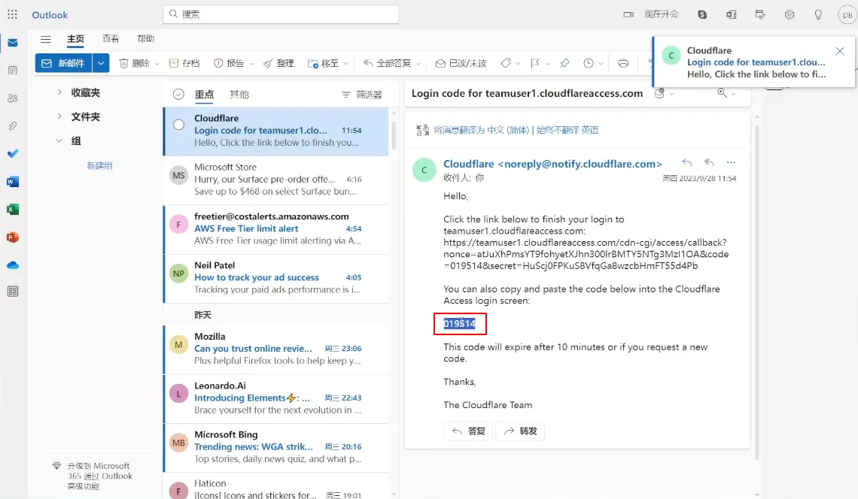
Task: Click Reply (答复) button below message
Action: pos(468,431)
